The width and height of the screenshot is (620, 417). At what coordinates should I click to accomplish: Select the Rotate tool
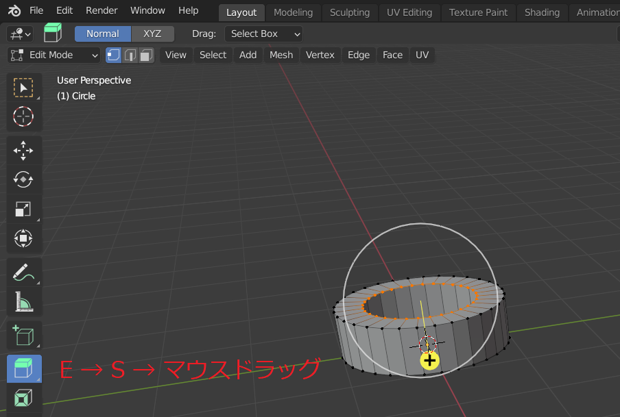pos(24,179)
